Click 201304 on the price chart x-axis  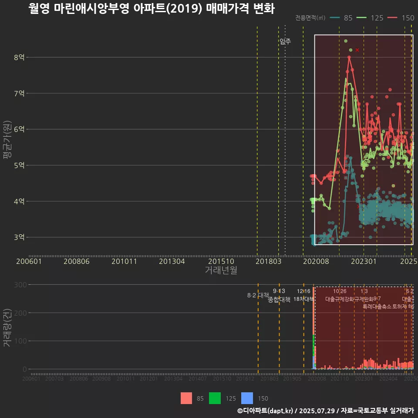(172, 261)
